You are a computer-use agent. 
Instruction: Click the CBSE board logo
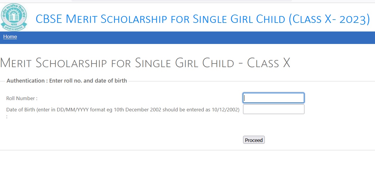(14, 17)
